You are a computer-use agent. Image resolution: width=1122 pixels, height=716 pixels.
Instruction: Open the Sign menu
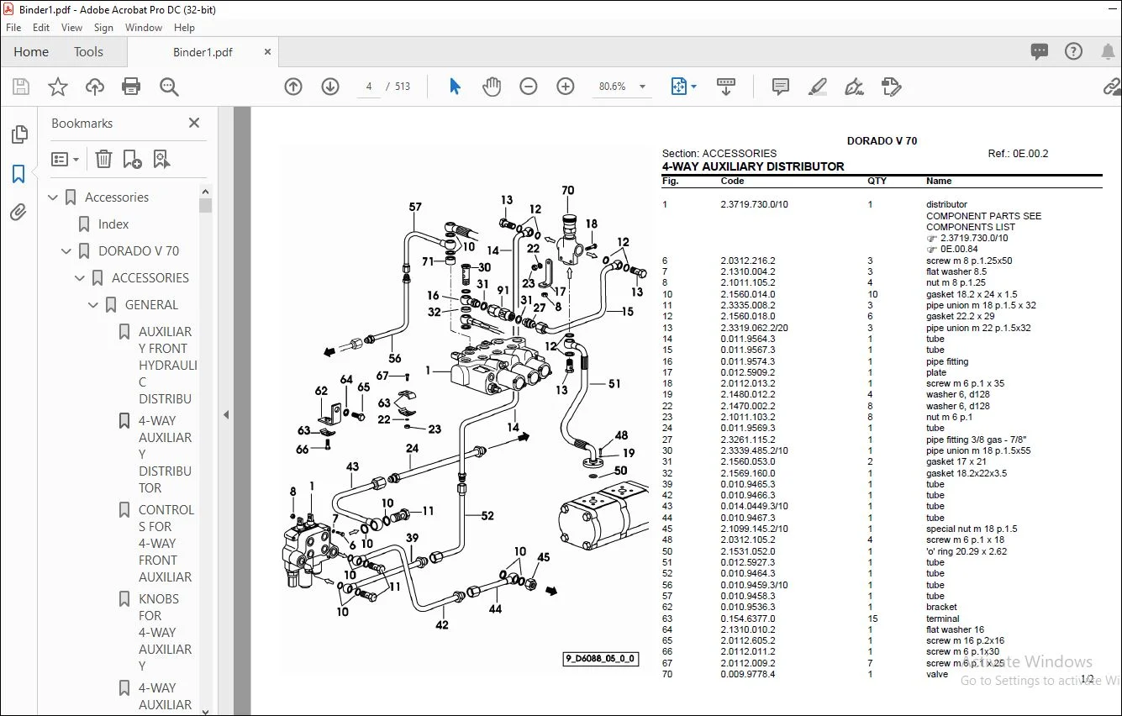click(103, 28)
